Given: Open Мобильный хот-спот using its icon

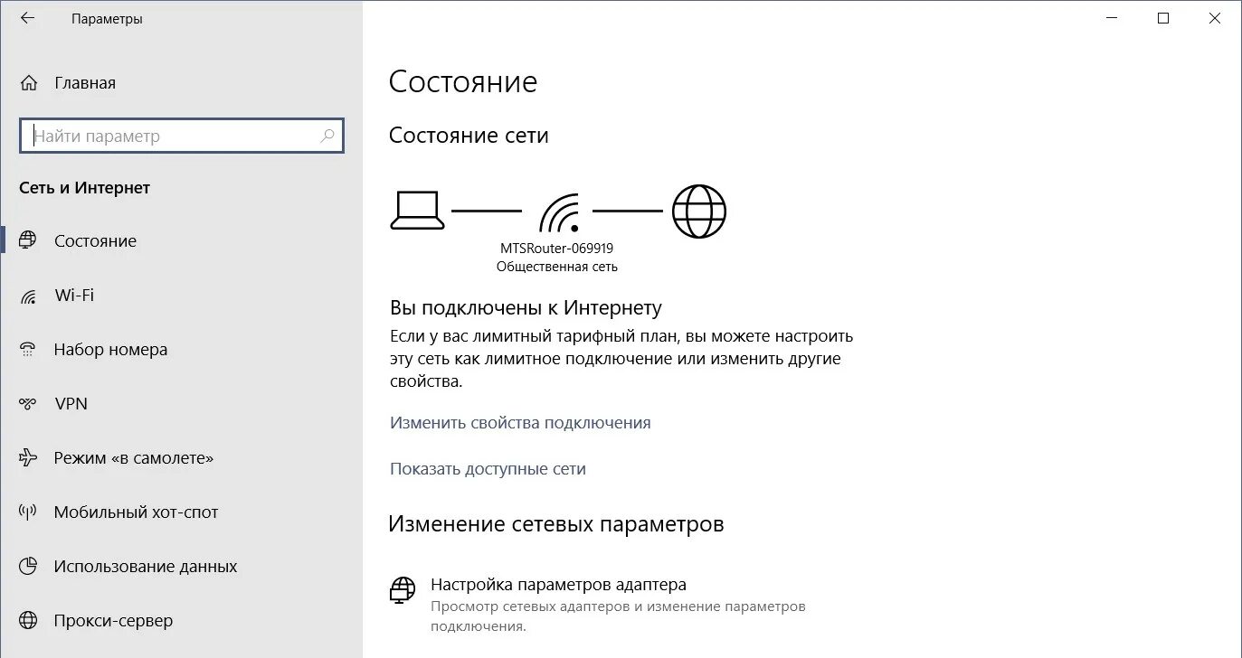Looking at the screenshot, I should 25,512.
